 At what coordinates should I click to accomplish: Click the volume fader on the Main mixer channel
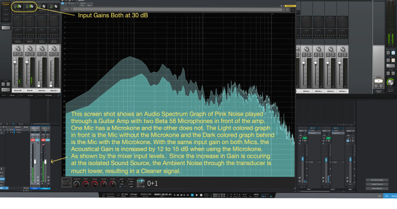coord(350,159)
